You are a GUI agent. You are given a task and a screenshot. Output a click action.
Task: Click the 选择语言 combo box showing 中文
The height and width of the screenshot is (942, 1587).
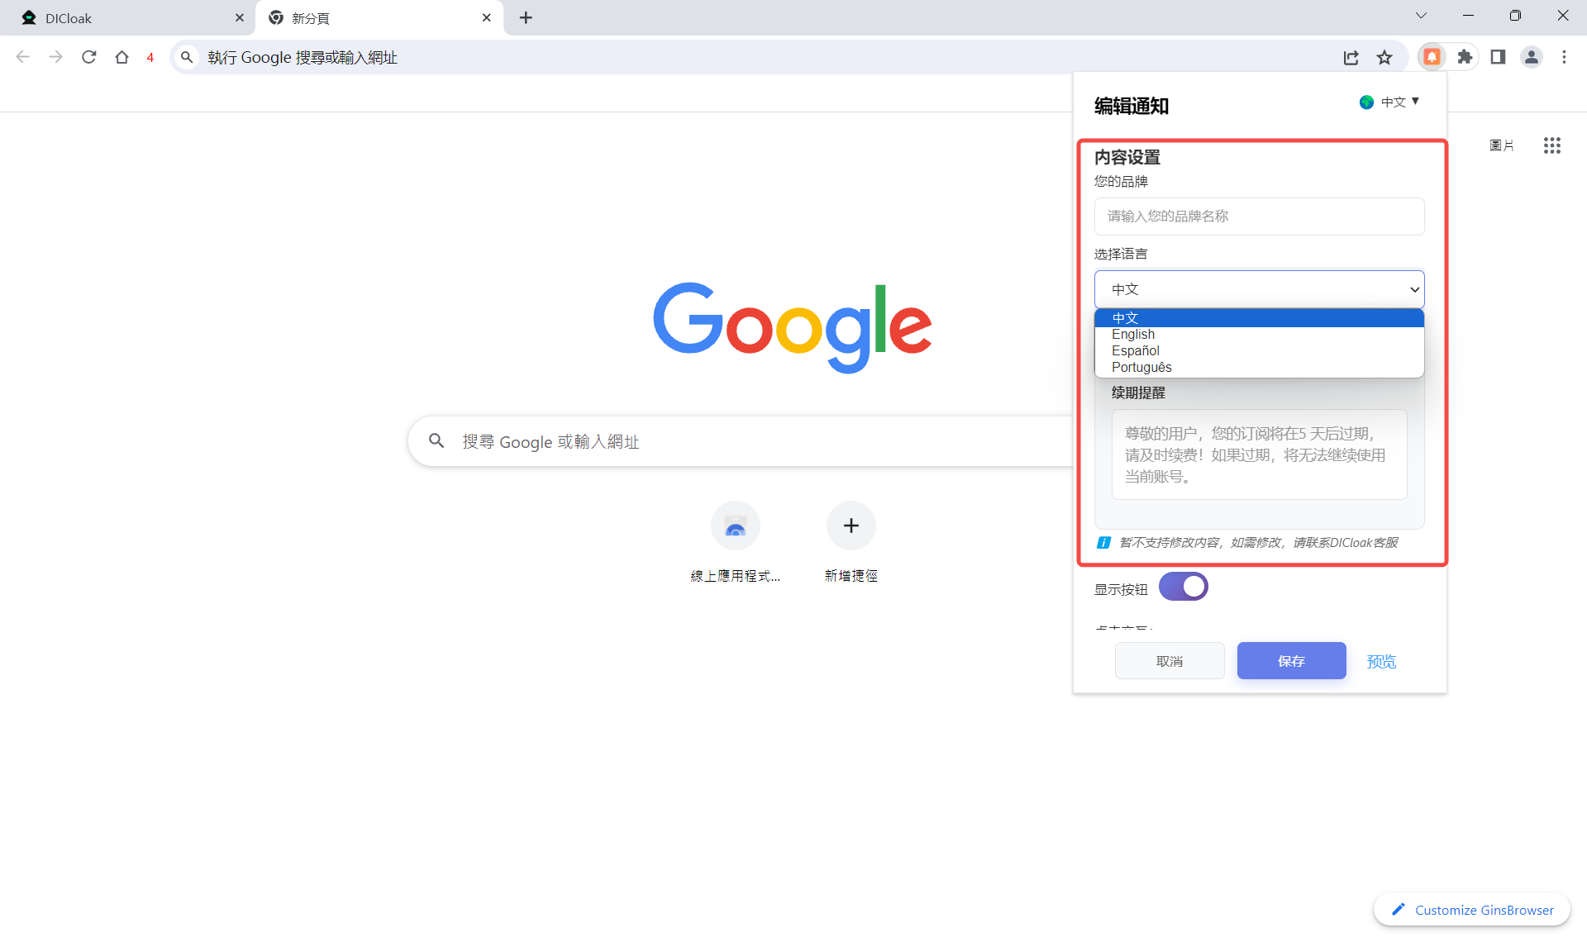1259,289
